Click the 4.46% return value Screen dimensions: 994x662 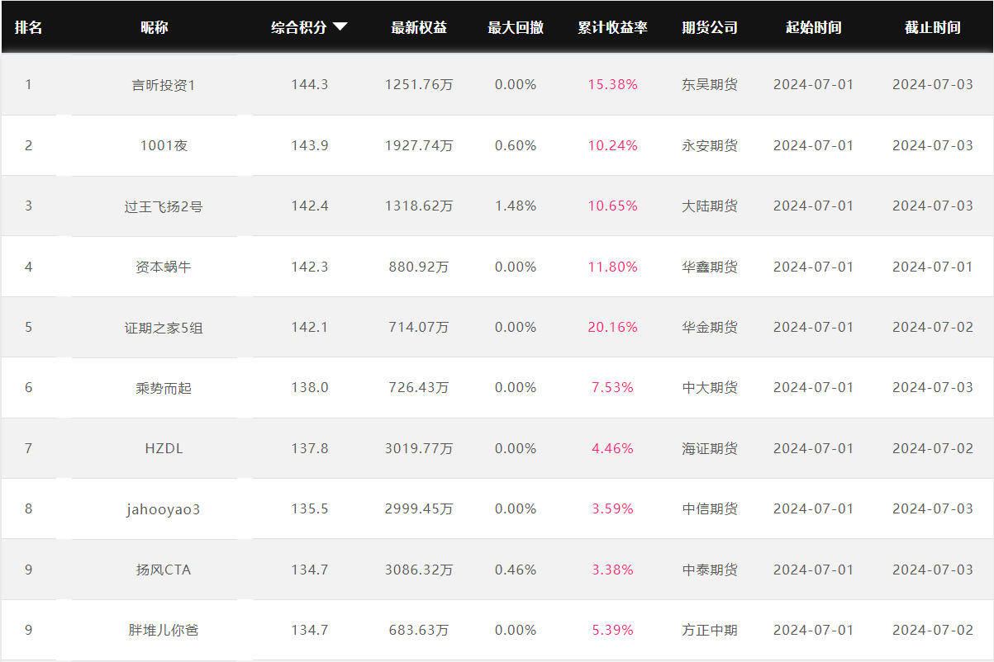(613, 448)
